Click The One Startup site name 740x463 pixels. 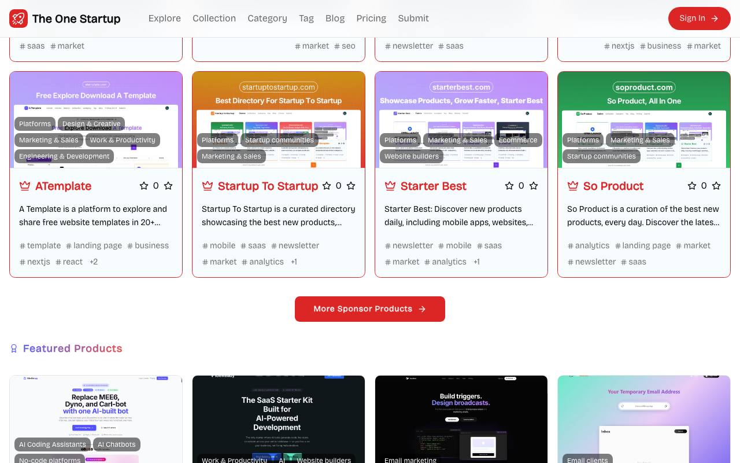[76, 19]
